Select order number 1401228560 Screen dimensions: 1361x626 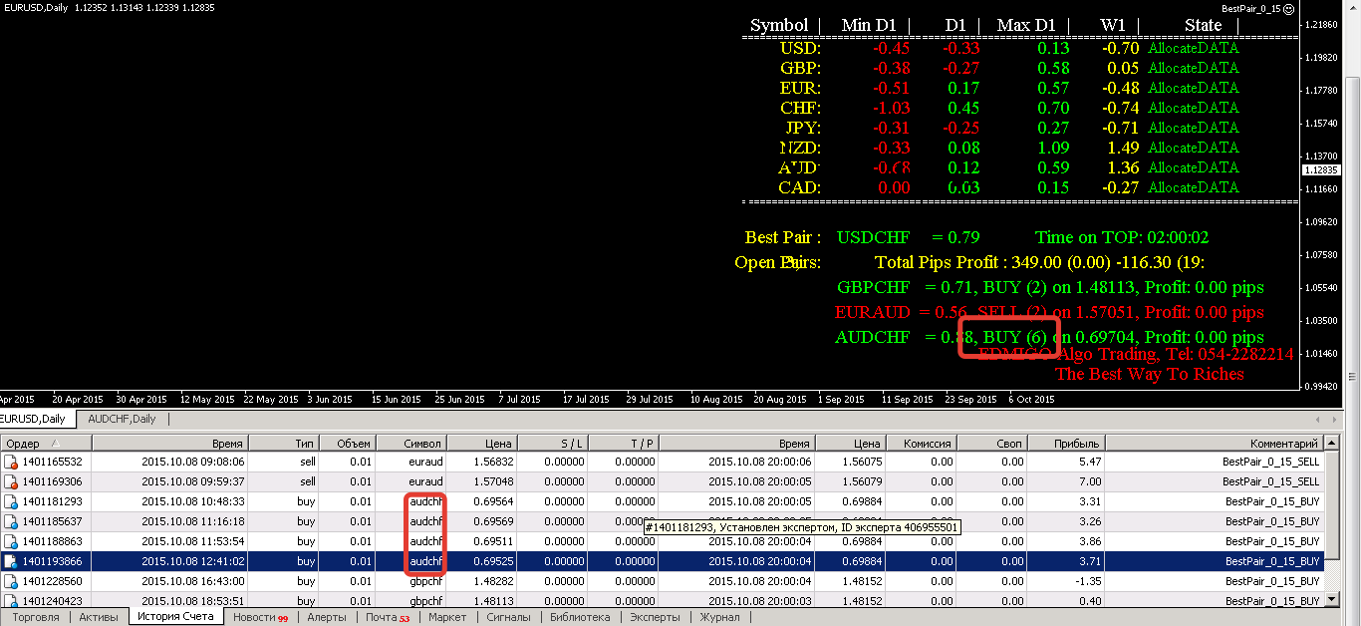(x=52, y=581)
